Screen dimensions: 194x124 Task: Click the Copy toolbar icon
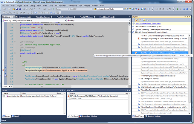pyautogui.click(x=27, y=9)
